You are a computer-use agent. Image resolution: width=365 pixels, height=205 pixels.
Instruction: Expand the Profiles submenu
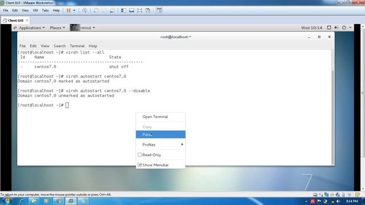point(161,145)
